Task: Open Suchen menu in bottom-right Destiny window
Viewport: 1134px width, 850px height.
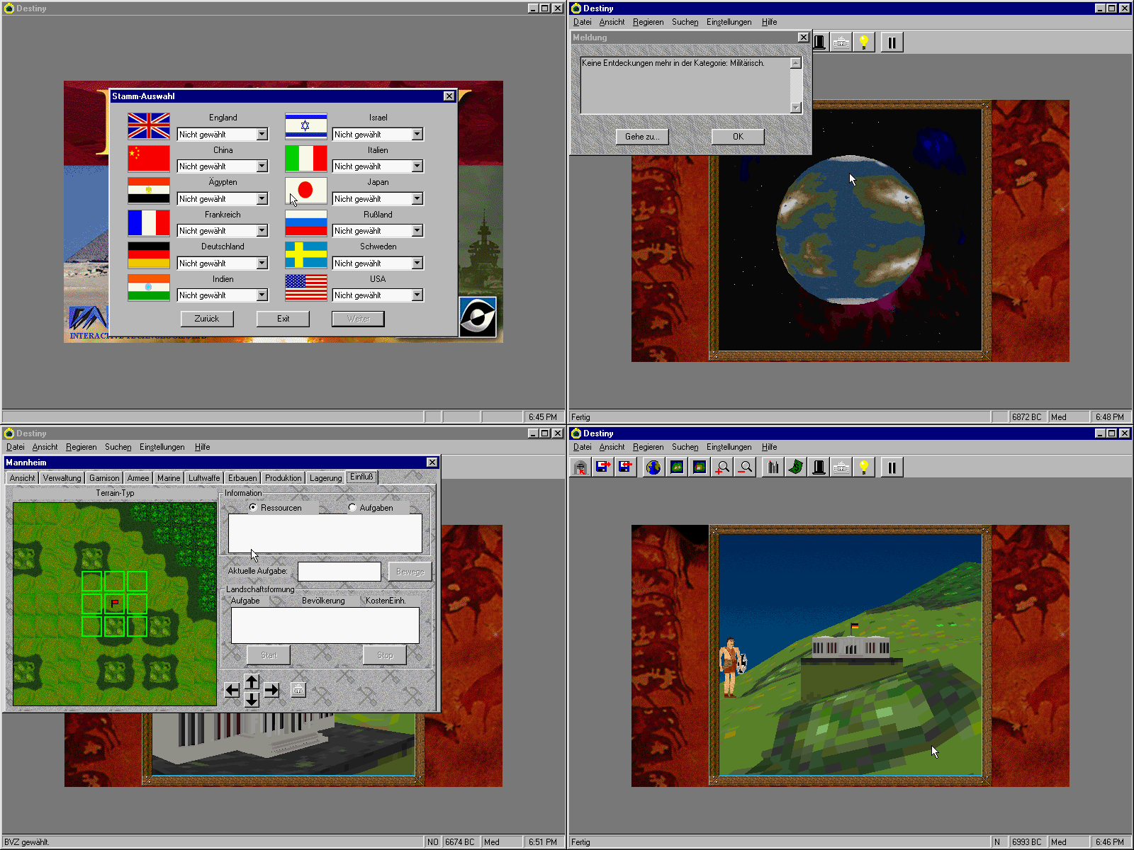Action: pyautogui.click(x=685, y=447)
